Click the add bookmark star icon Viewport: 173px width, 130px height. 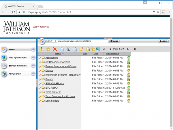click(x=48, y=49)
